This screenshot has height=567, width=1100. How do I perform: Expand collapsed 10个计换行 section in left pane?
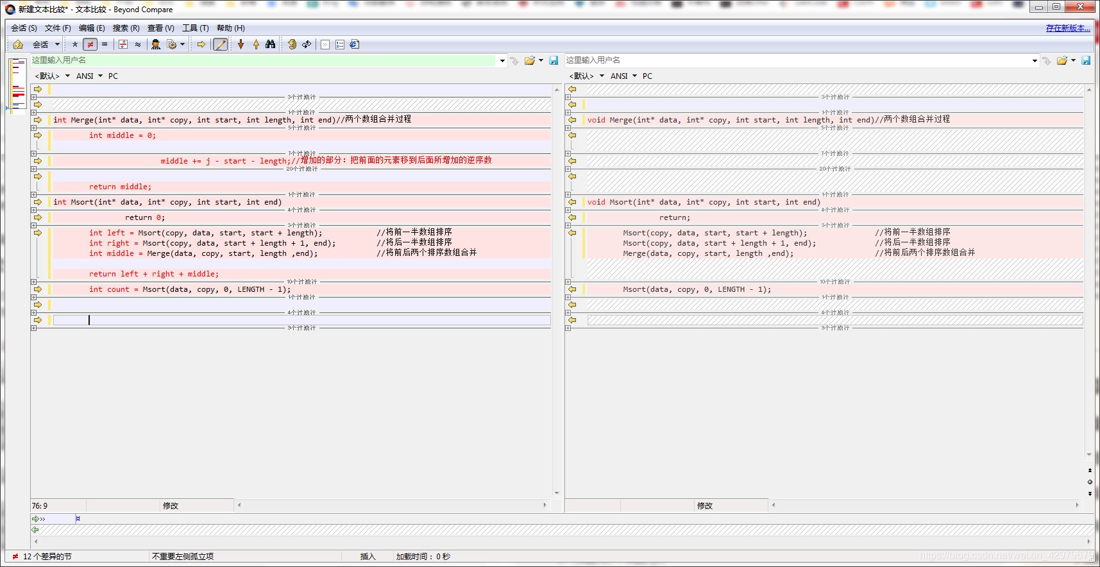pyautogui.click(x=33, y=282)
